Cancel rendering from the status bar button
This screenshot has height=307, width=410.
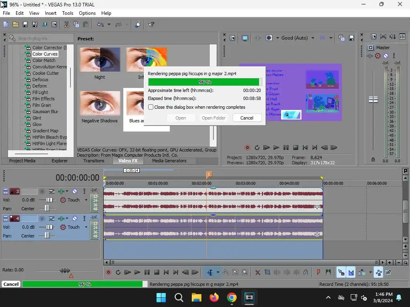pos(11,284)
